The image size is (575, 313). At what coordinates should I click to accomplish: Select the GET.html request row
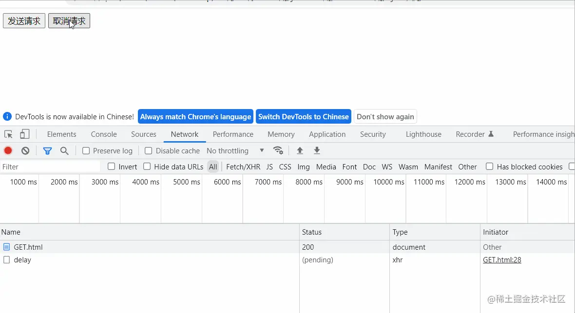[x=287, y=247]
